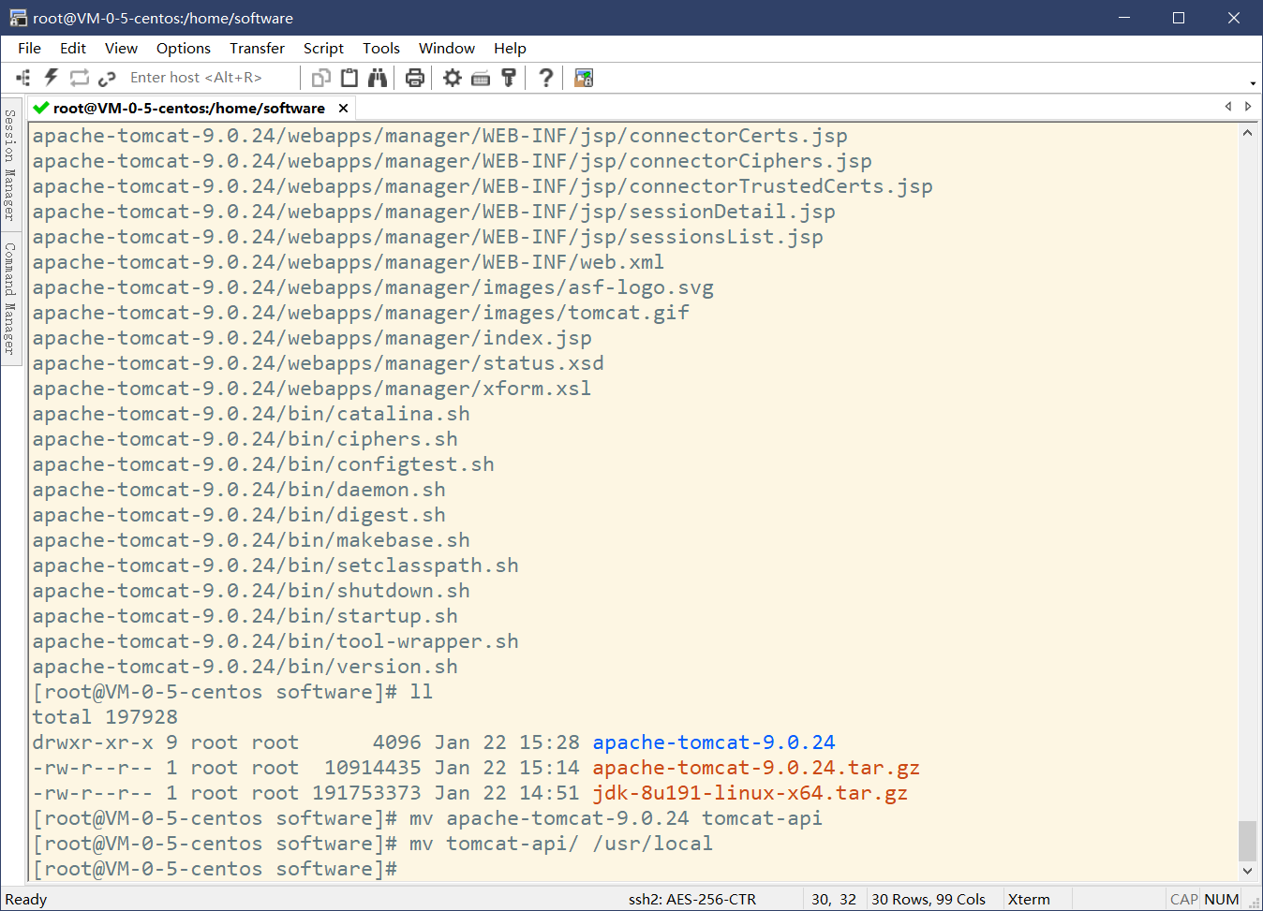Open Session Options gear icon

453,78
